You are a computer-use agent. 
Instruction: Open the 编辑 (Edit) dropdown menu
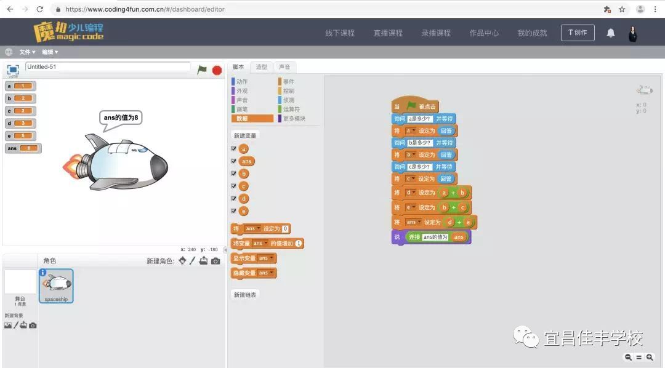point(48,52)
